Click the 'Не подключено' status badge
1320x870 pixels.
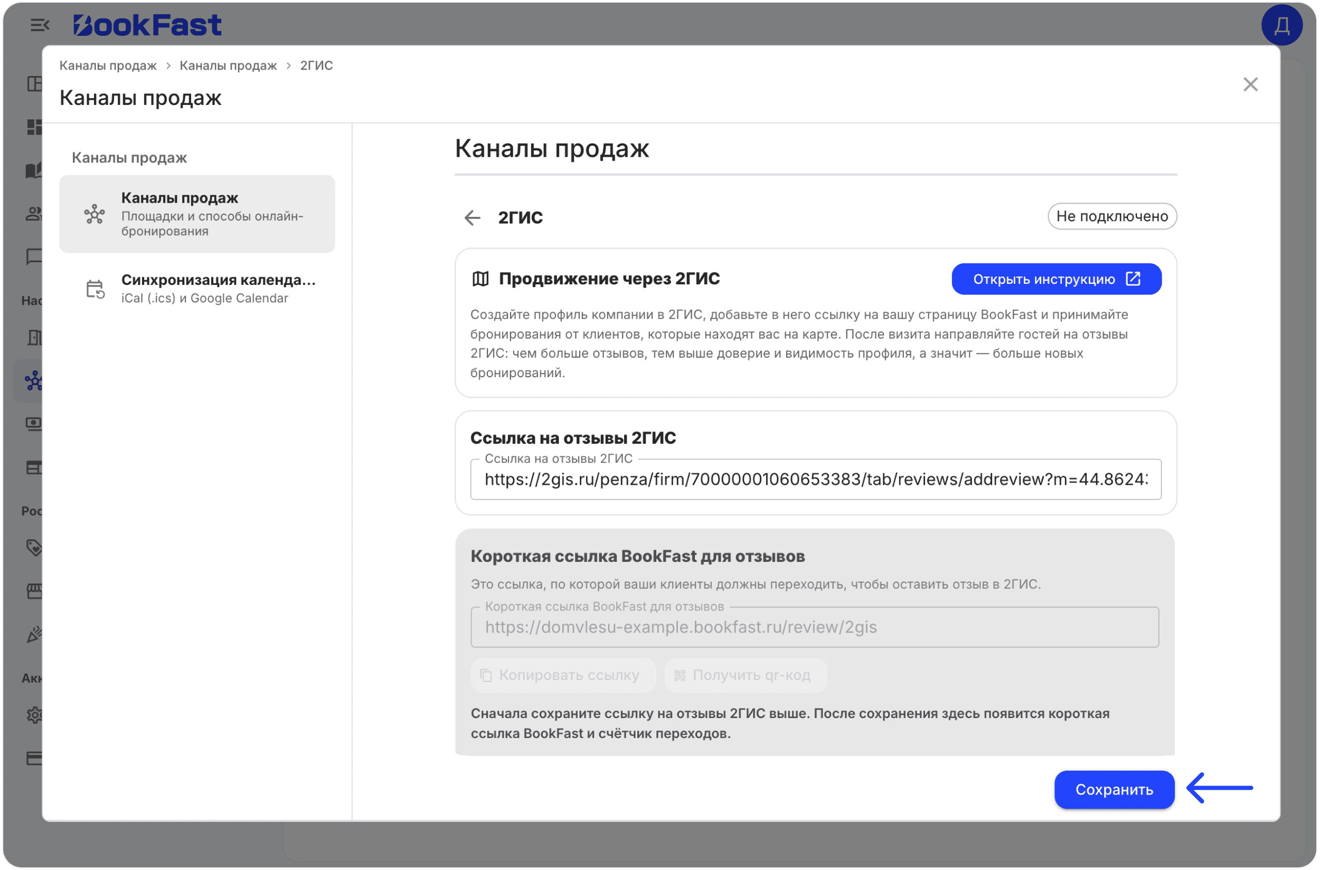point(1112,216)
